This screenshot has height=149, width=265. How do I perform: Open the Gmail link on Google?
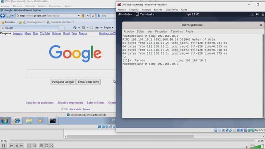66,34
